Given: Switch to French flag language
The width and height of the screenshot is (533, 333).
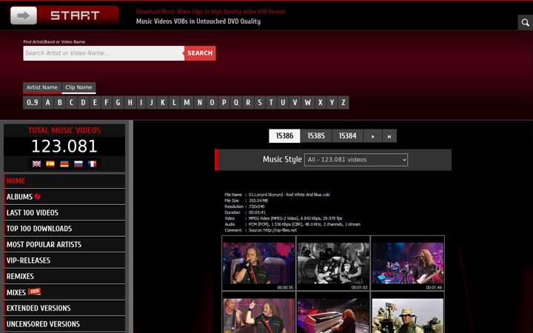Looking at the screenshot, I should [92, 164].
